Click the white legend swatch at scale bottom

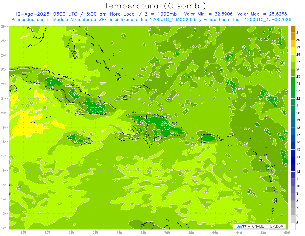click(293, 226)
